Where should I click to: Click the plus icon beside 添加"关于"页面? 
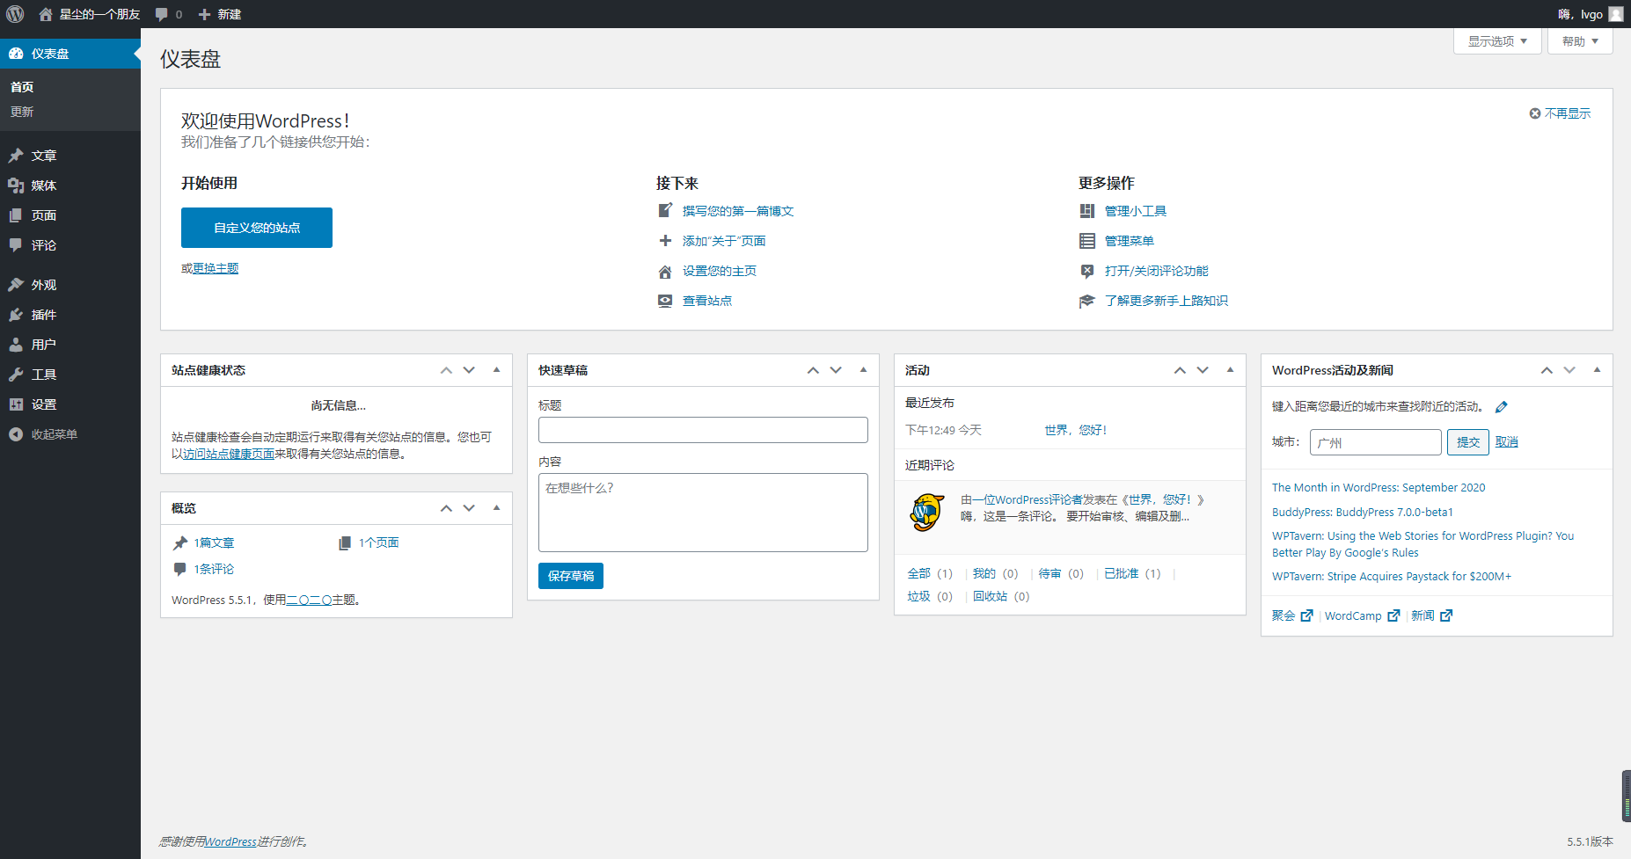pyautogui.click(x=665, y=241)
